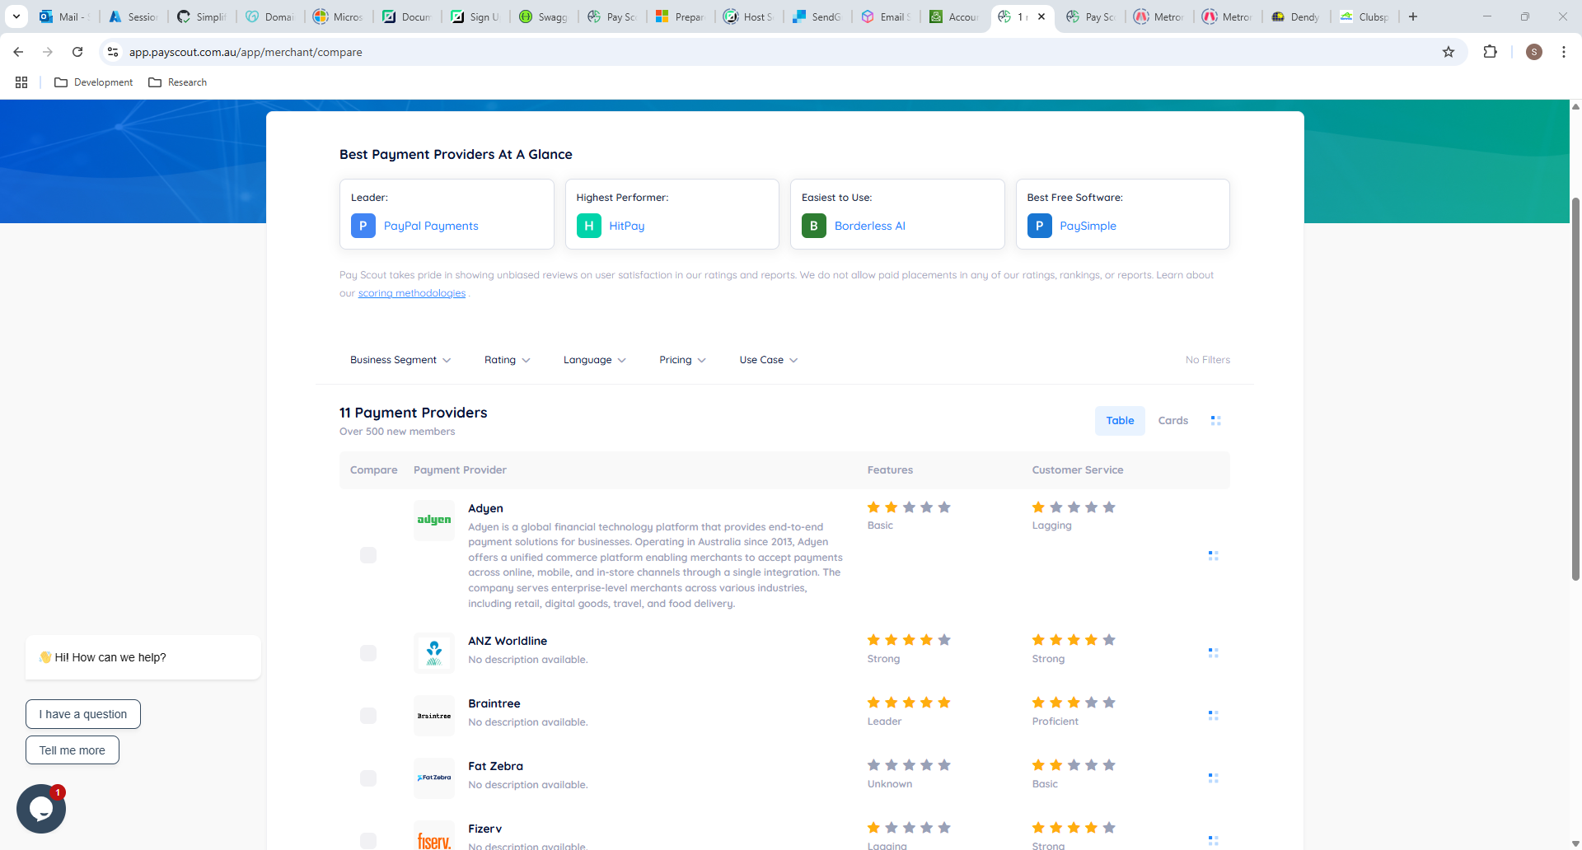
Task: Open the Braintree row actions icon
Action: [x=1213, y=716]
